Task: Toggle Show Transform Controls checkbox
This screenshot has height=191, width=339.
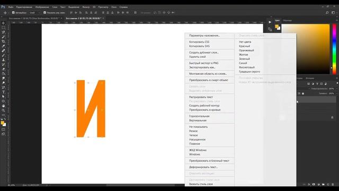Action: 44,13
